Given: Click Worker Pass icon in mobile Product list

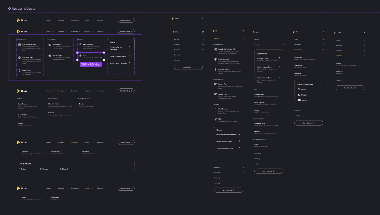Looking at the screenshot, I should click(216, 94).
